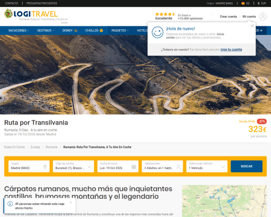Click the winking smiley face icon
Viewport: 271px width, 217px height.
[x=157, y=33]
